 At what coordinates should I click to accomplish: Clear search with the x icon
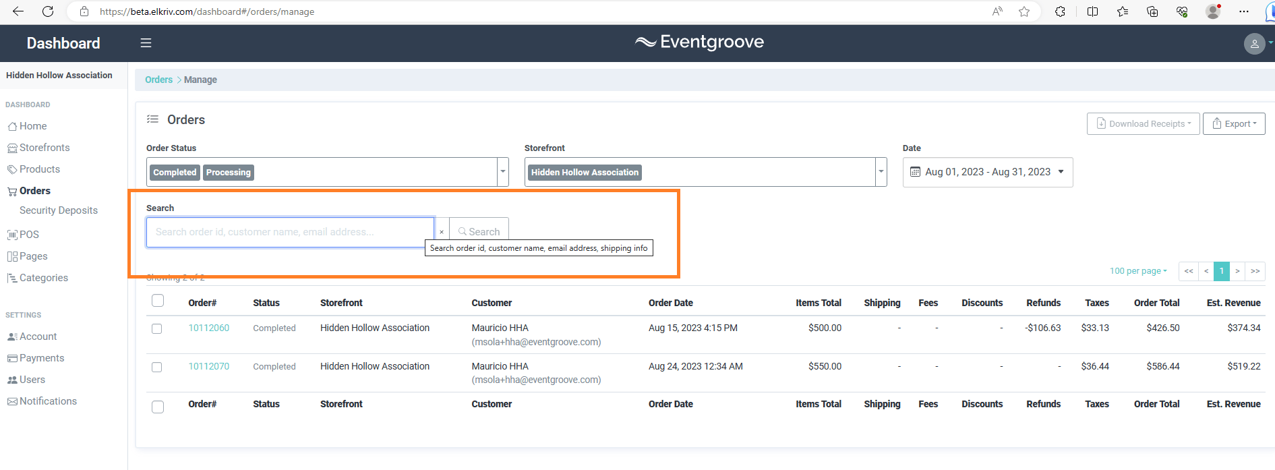[442, 232]
